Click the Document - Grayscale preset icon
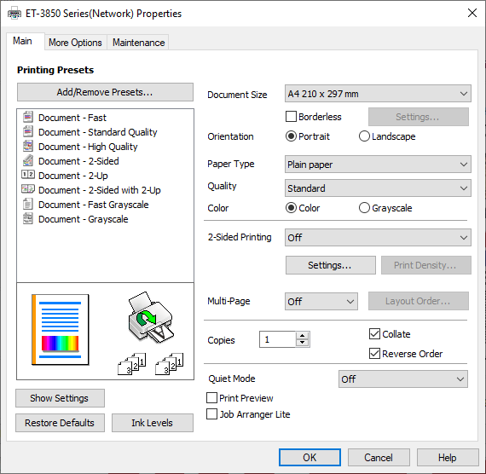Viewport: 486px width, 474px height. tap(28, 218)
